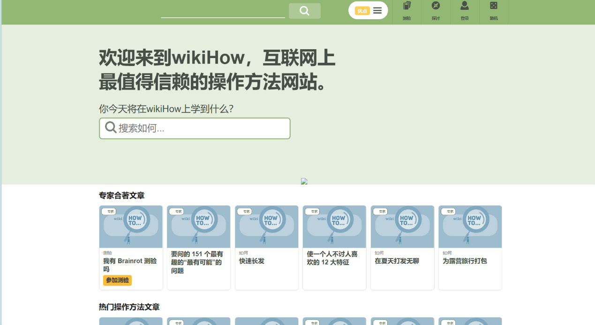Open 要问的 151 个最有趣的“最有可能”的问题

[x=196, y=262]
